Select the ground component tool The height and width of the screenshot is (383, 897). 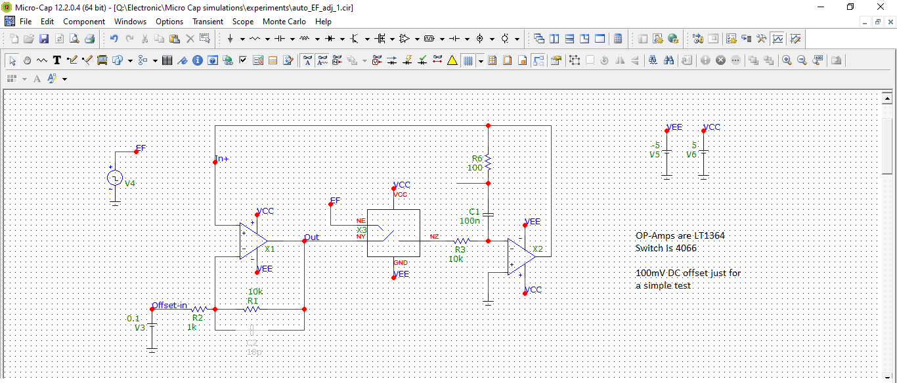pyautogui.click(x=230, y=39)
